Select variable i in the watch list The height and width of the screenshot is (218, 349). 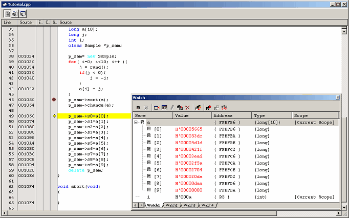(148, 197)
